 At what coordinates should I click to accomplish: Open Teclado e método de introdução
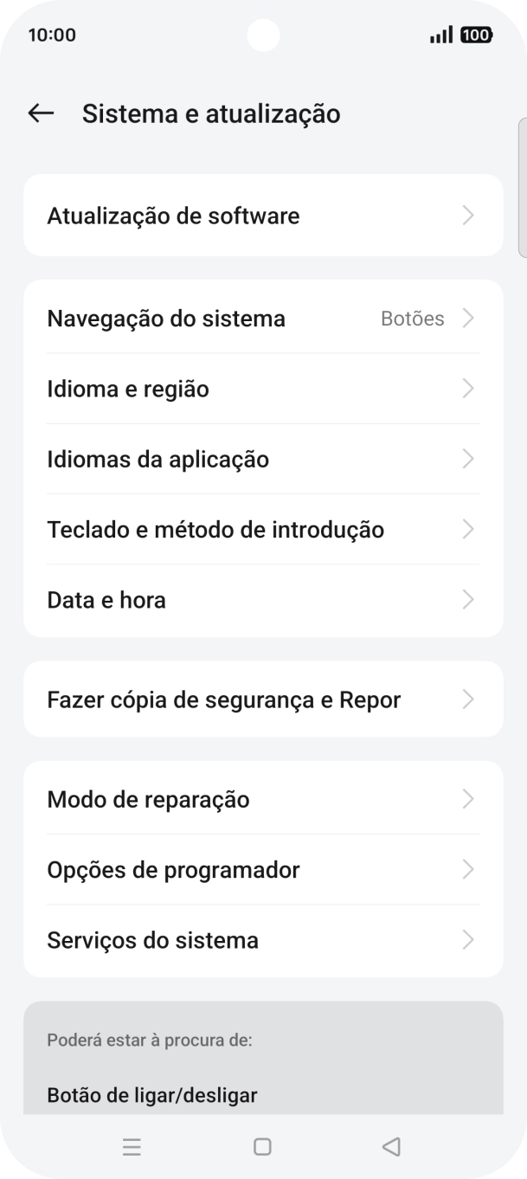262,529
